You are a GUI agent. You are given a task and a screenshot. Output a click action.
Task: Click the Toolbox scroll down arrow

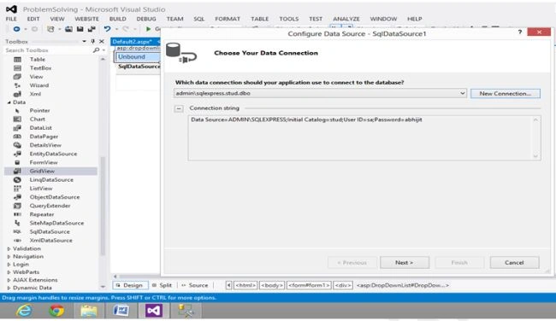point(103,287)
